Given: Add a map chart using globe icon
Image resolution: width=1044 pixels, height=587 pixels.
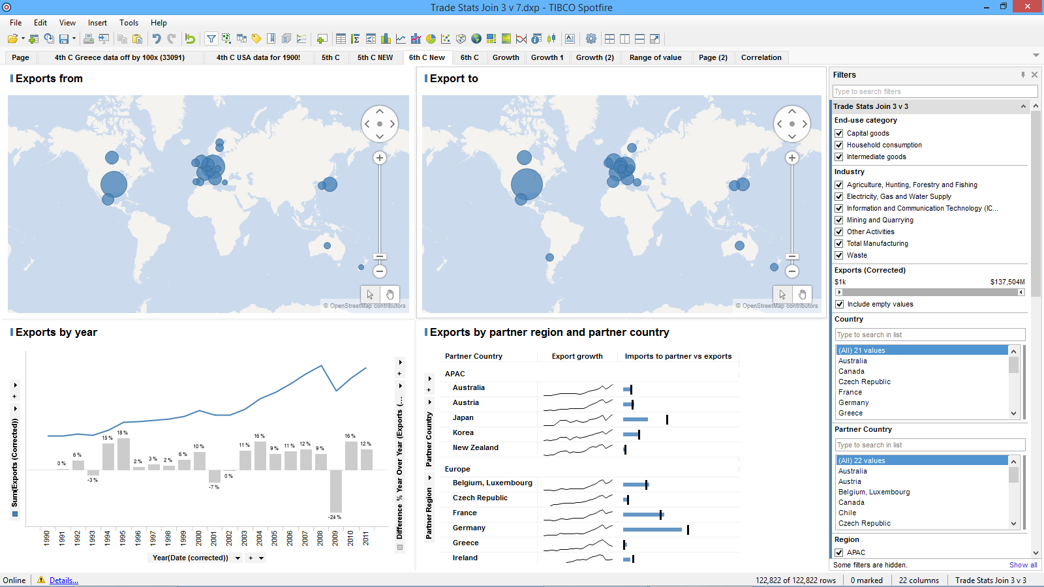Looking at the screenshot, I should pyautogui.click(x=476, y=39).
